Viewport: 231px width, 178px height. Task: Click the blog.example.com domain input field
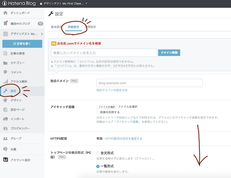[x=149, y=83]
